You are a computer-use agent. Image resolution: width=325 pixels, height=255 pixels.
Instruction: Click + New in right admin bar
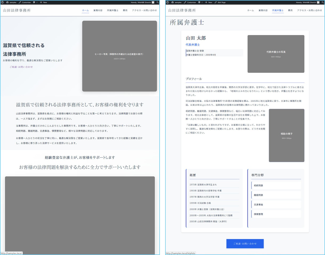point(209,2)
